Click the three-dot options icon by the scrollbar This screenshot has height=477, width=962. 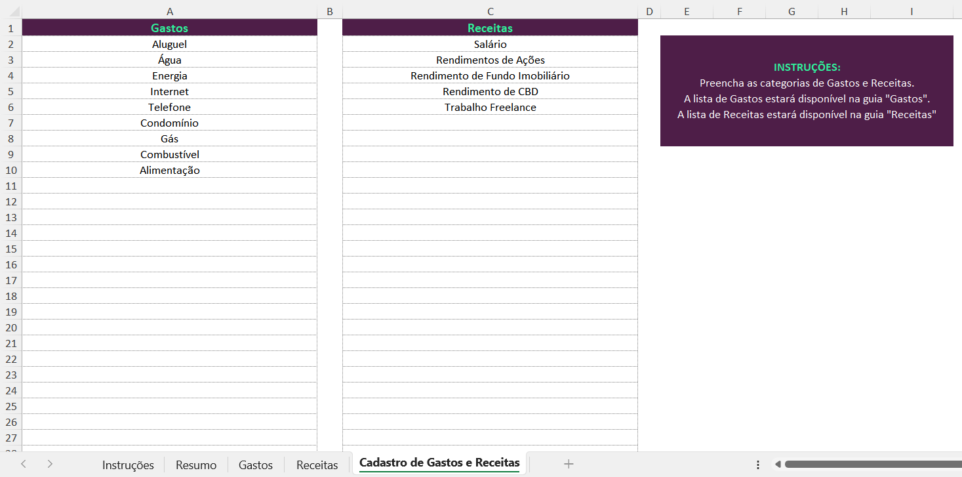(758, 465)
